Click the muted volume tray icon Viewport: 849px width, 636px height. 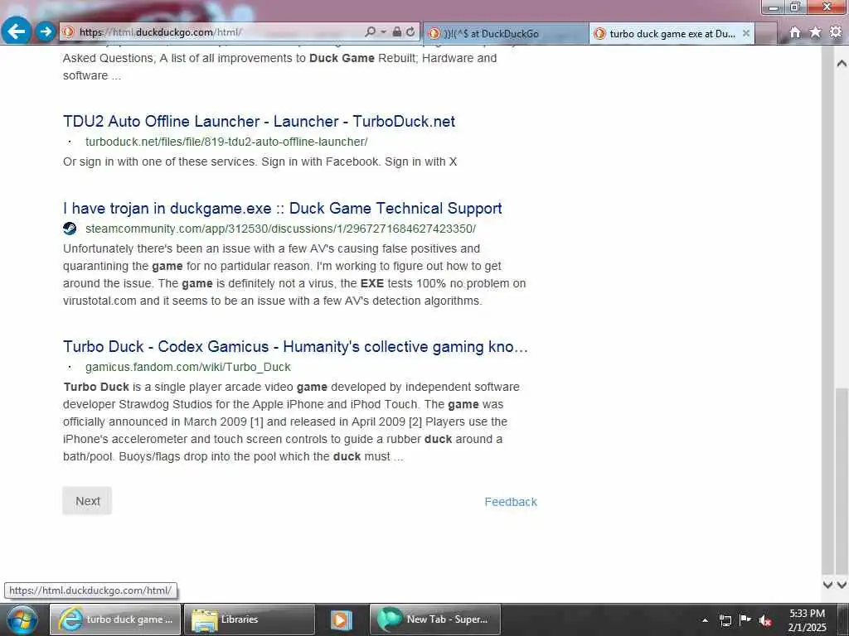coord(765,620)
